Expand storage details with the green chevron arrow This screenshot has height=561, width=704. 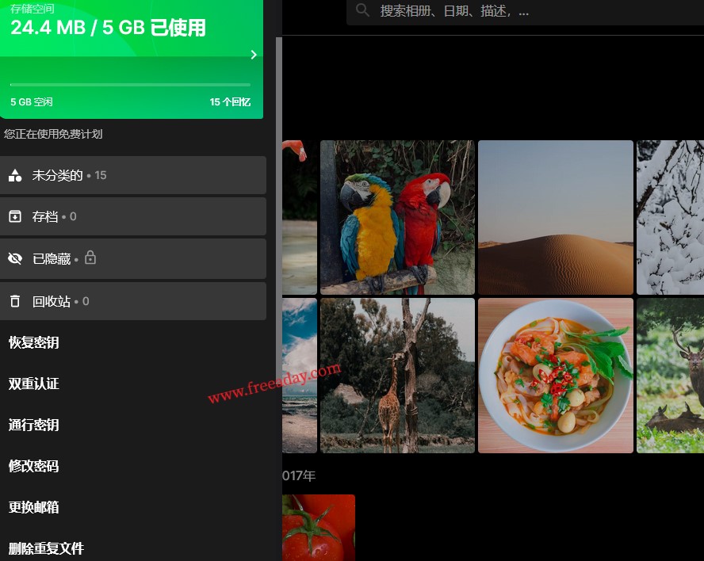254,55
